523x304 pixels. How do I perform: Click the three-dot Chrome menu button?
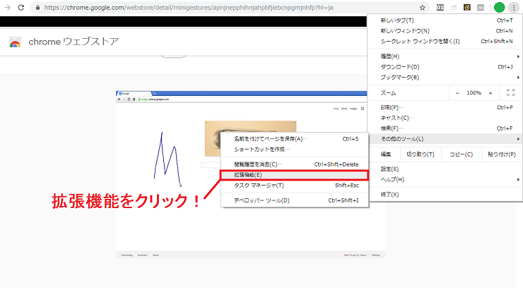[x=514, y=7]
